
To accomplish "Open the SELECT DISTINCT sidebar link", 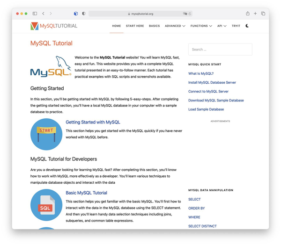I will tap(202, 226).
